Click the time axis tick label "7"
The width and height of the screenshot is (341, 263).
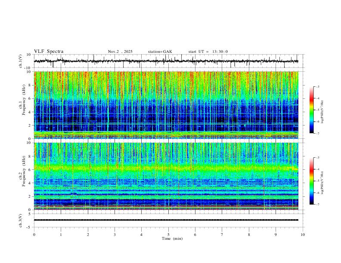(x=222, y=235)
